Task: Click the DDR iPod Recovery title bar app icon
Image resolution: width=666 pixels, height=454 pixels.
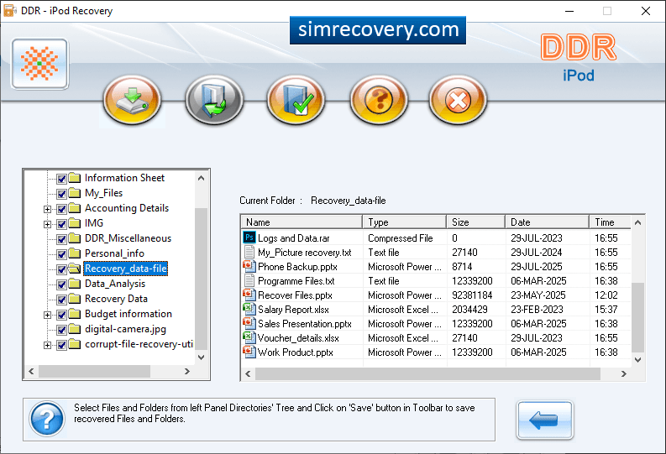Action: (10, 11)
